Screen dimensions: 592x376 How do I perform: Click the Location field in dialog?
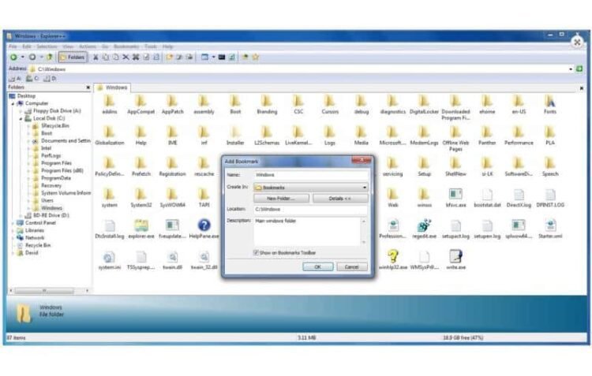311,210
